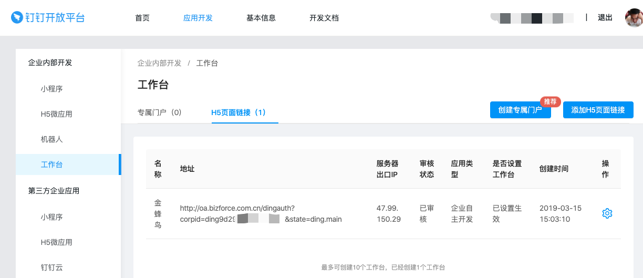Open 小程序 under 第三方企业应用

(52, 217)
